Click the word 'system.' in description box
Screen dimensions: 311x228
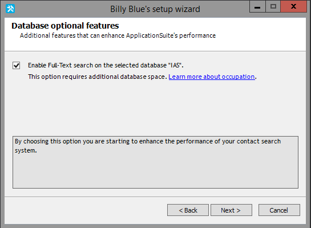(26, 150)
